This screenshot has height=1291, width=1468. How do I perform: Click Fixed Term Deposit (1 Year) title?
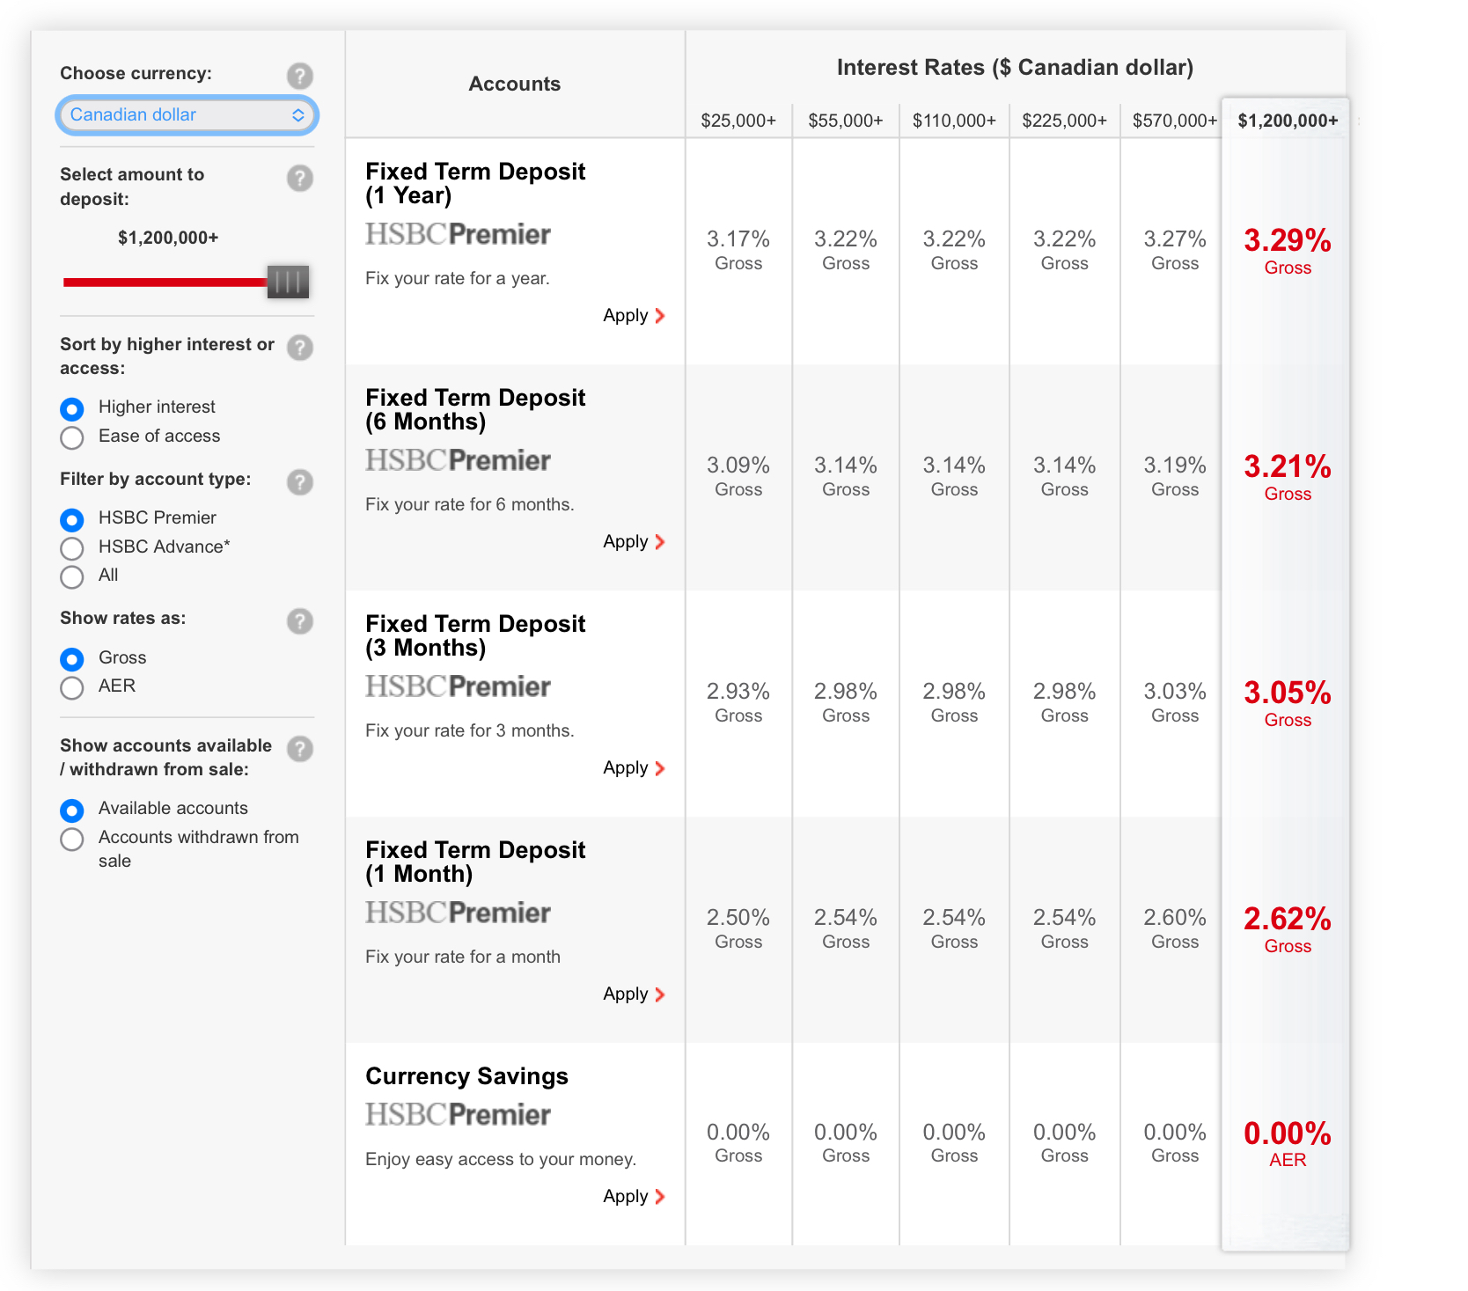pyautogui.click(x=475, y=183)
